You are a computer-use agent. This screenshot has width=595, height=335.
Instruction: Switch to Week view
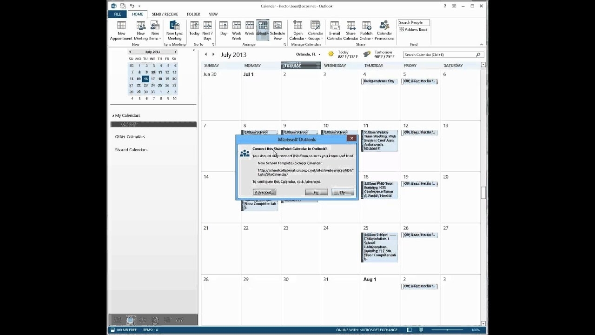click(250, 28)
